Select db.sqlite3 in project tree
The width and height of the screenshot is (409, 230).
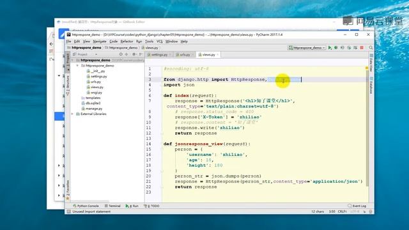click(91, 103)
